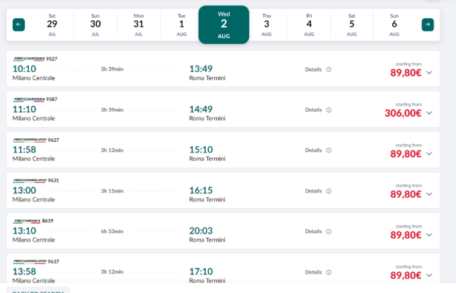Image resolution: width=456 pixels, height=293 pixels.
Task: Click info icon for 11:10 train details
Action: 329,110
